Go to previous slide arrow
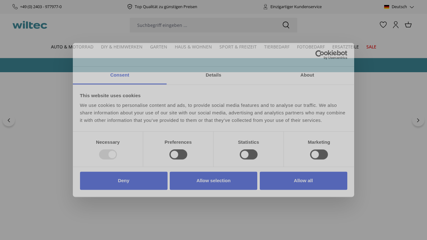 coord(9,120)
